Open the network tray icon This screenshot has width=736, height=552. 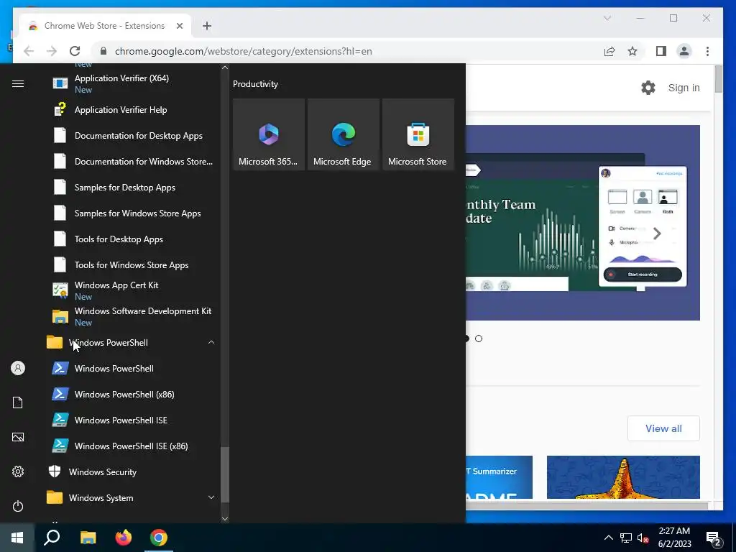click(626, 538)
